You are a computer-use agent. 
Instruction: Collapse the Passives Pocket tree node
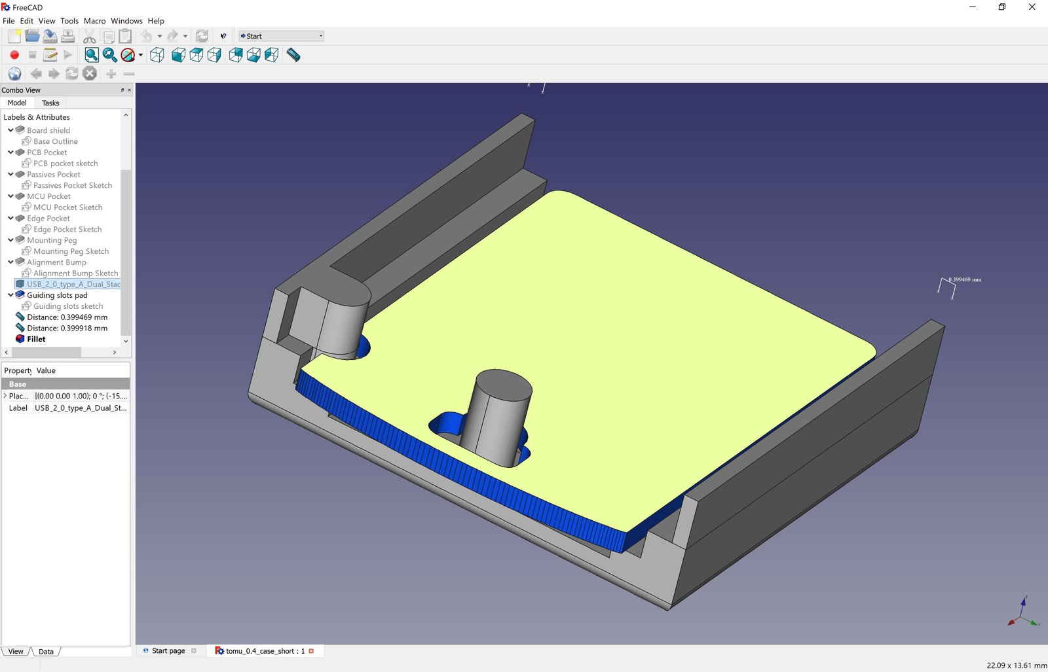pos(10,174)
